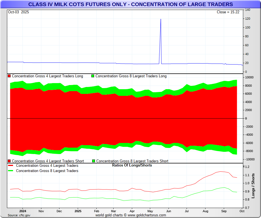Click the '100' tick on the price axis
261x218 pixels.
click(x=248, y=27)
